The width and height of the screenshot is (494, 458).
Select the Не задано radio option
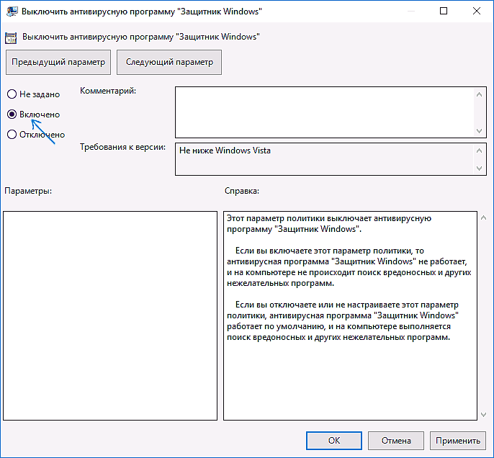coord(12,94)
